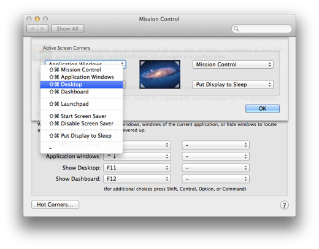This screenshot has height=249, width=319.
Task: Click the OK button
Action: [263, 109]
